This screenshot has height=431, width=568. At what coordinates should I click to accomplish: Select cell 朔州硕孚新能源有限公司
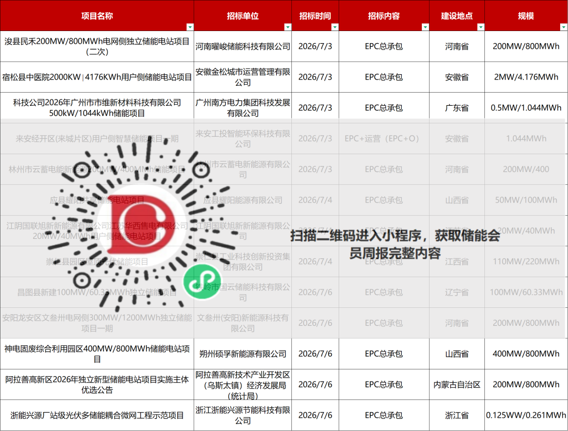(x=242, y=354)
